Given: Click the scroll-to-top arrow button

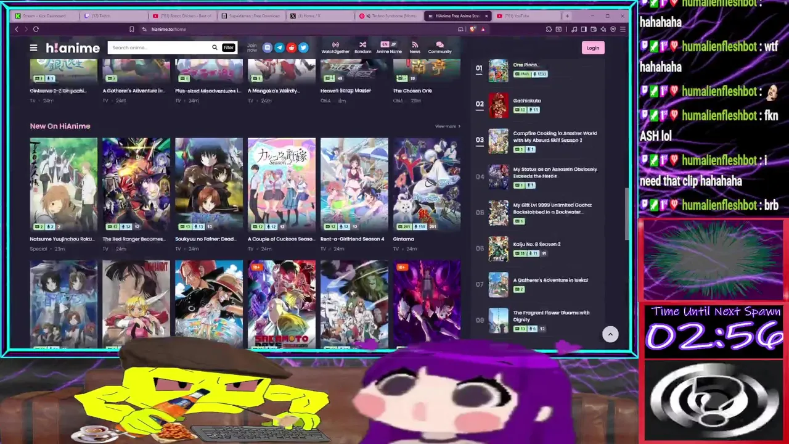Looking at the screenshot, I should (610, 334).
